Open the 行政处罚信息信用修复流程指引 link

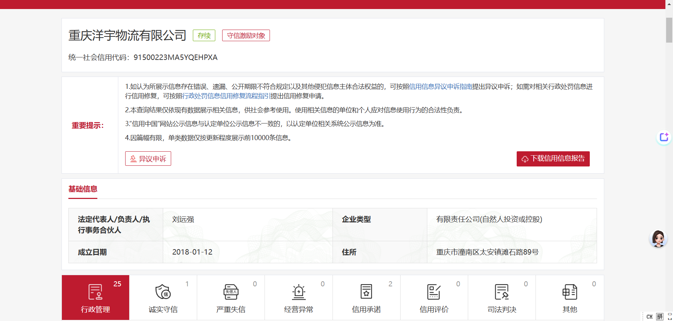click(226, 96)
